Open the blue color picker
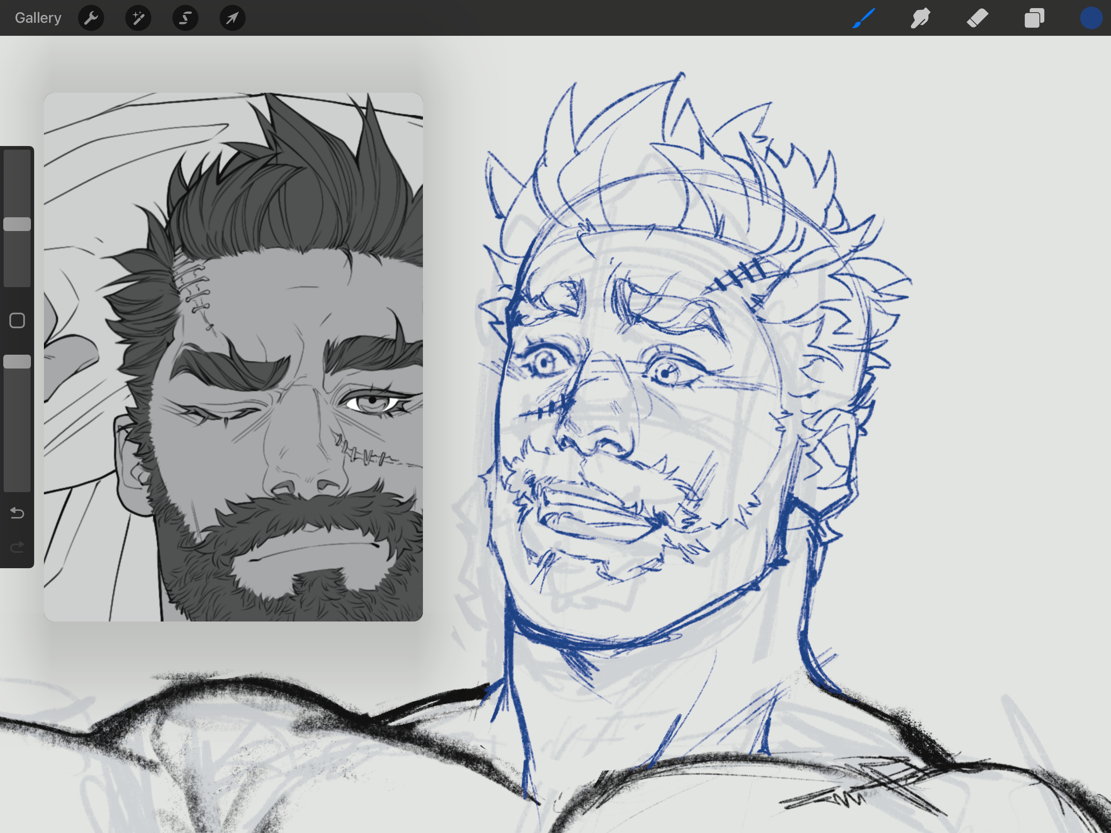 coord(1091,18)
